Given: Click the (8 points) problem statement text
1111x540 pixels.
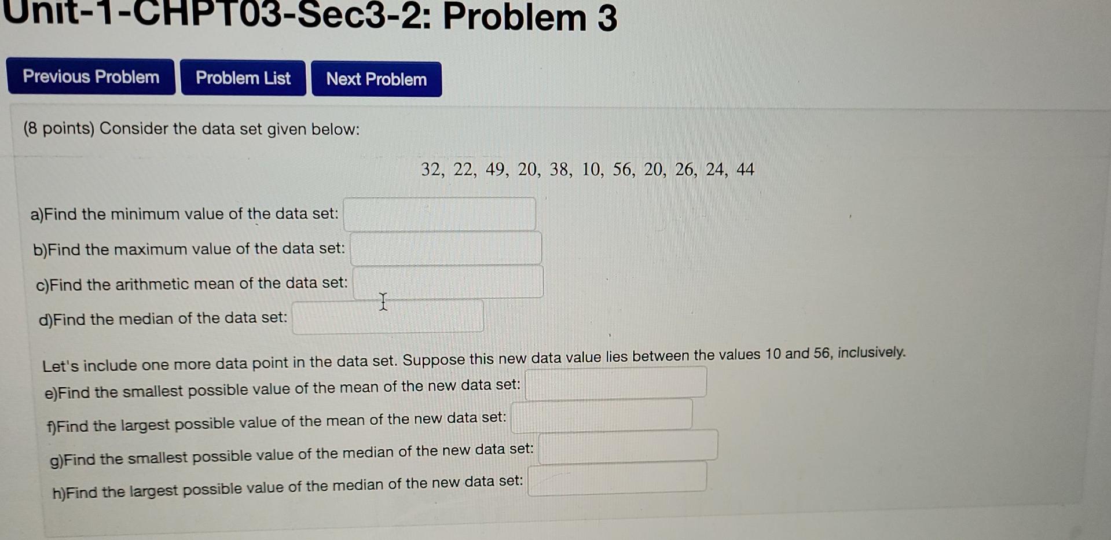Looking at the screenshot, I should [x=191, y=128].
